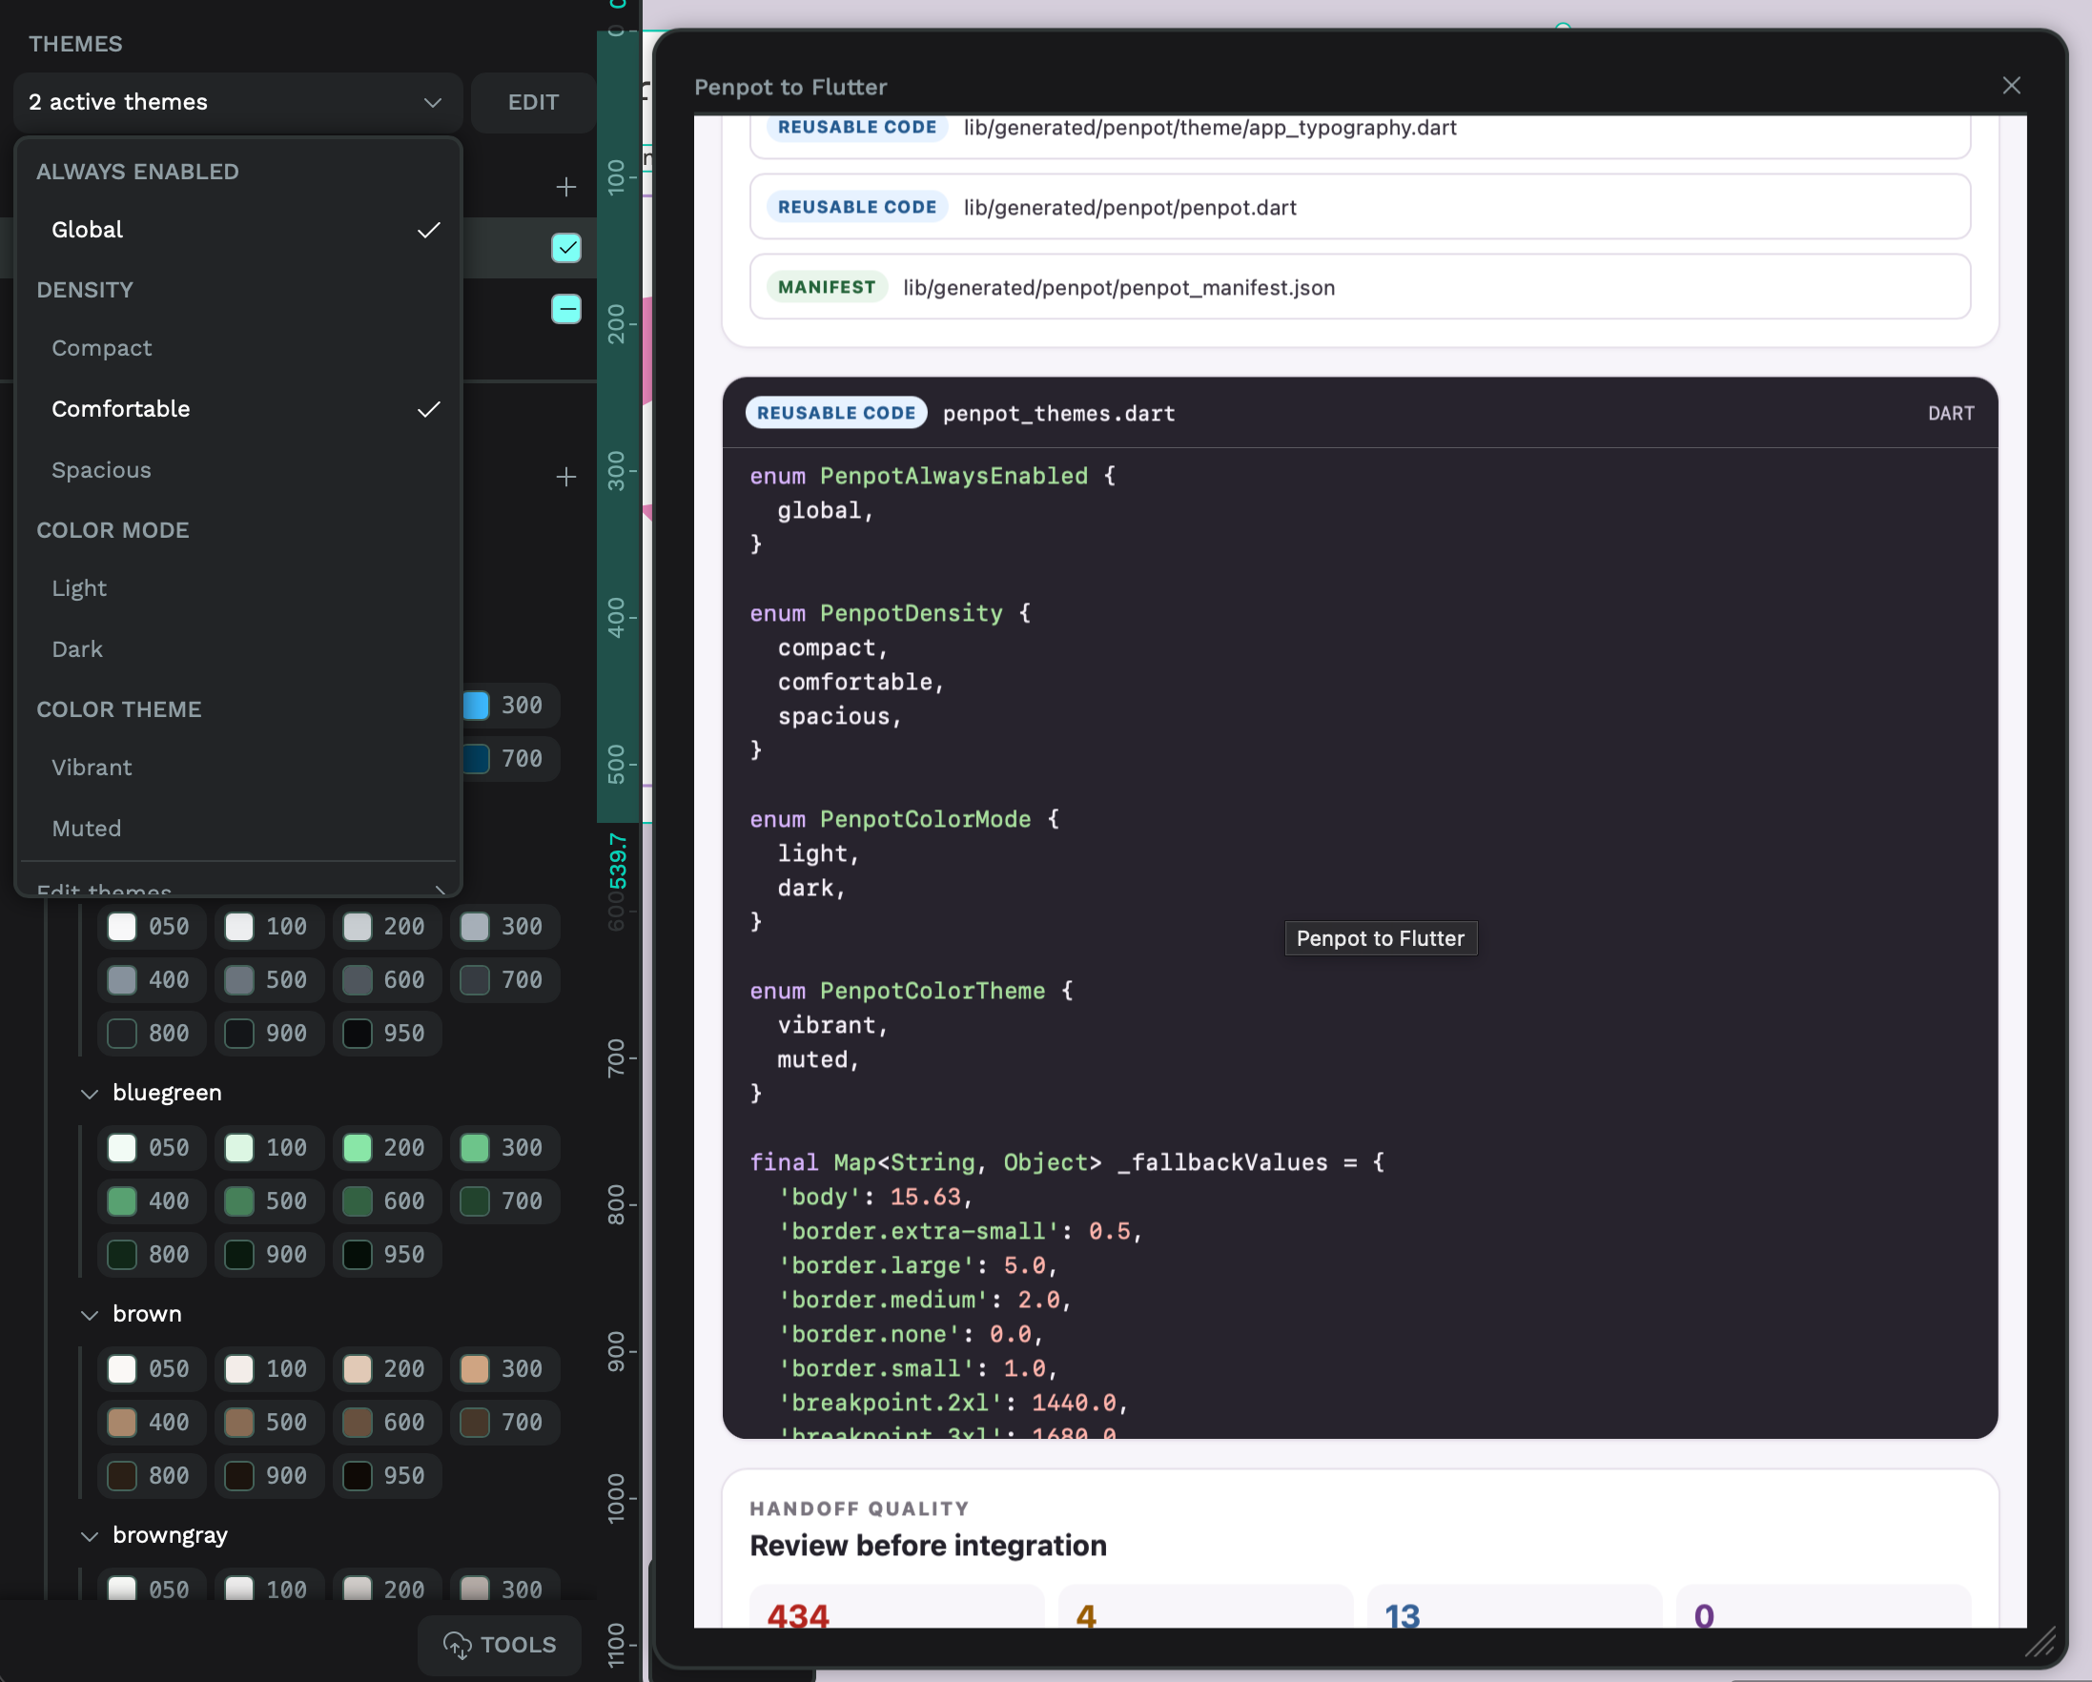Select the gray 100 token above bluegreen
The height and width of the screenshot is (1682, 2092).
pos(268,926)
